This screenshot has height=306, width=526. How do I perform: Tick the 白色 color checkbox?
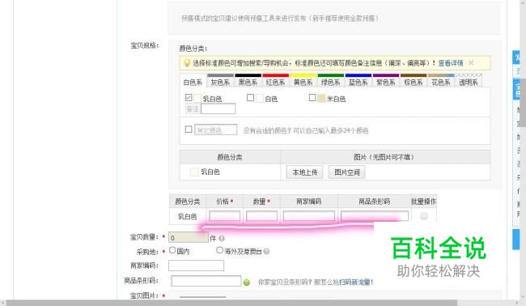[x=250, y=98]
